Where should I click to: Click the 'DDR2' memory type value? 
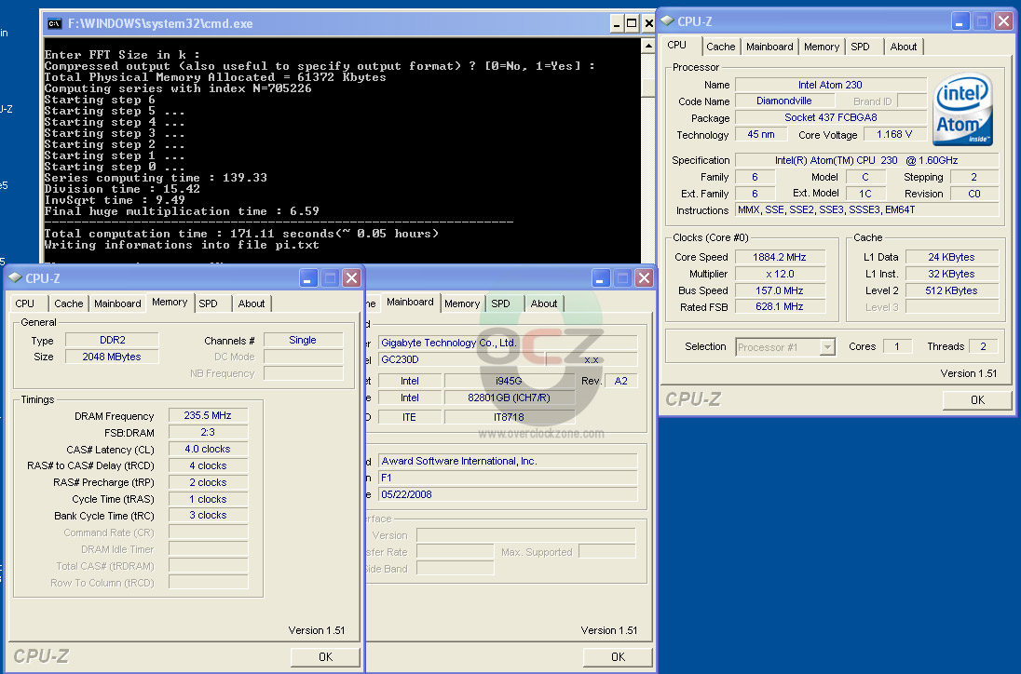(112, 340)
